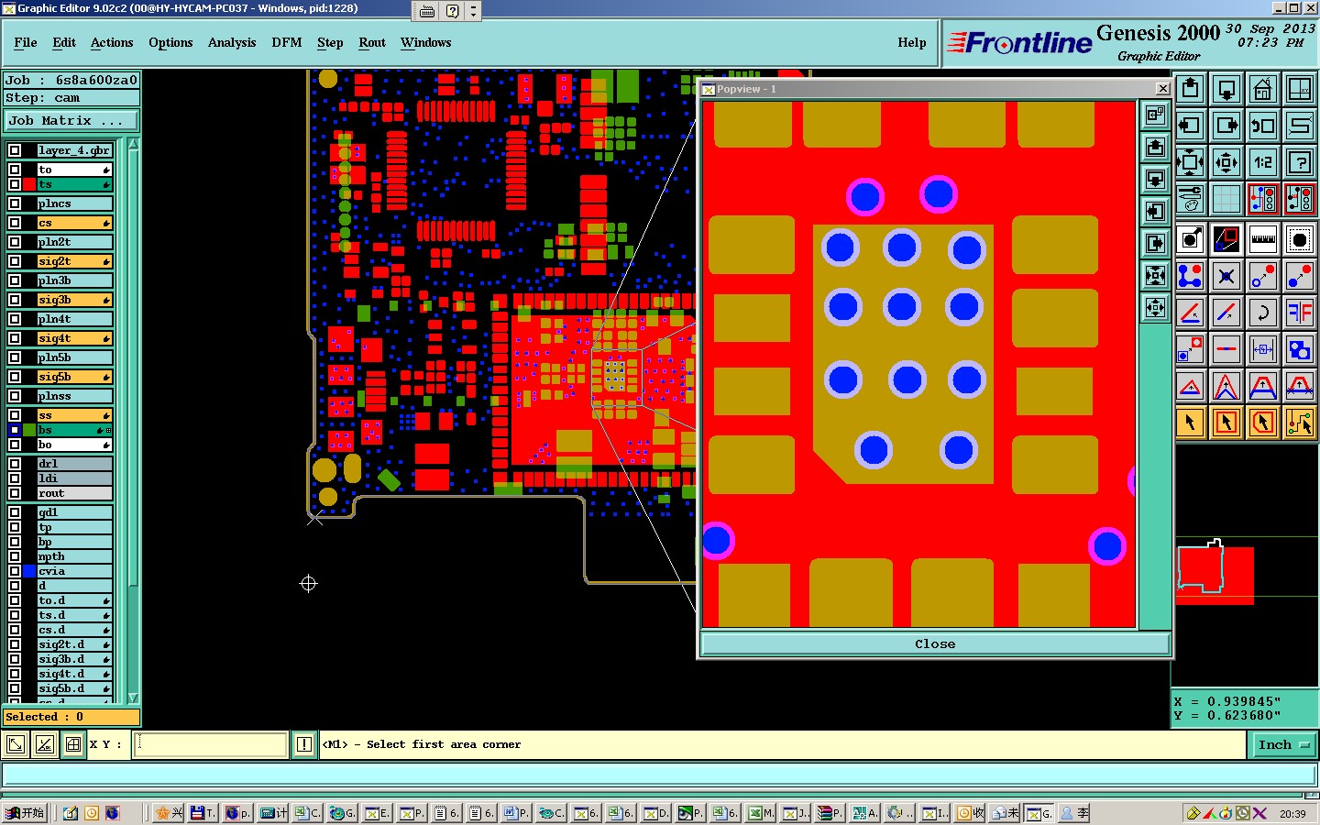
Task: Toggle display checkbox for layer ts
Action: [15, 184]
